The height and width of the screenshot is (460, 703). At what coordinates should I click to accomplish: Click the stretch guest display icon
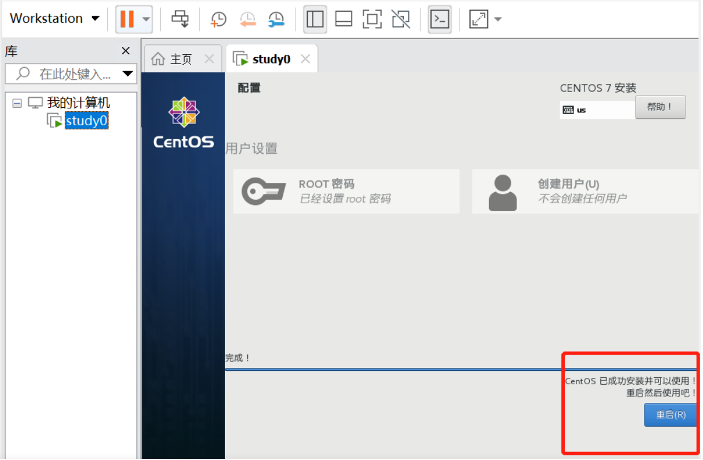click(x=479, y=19)
